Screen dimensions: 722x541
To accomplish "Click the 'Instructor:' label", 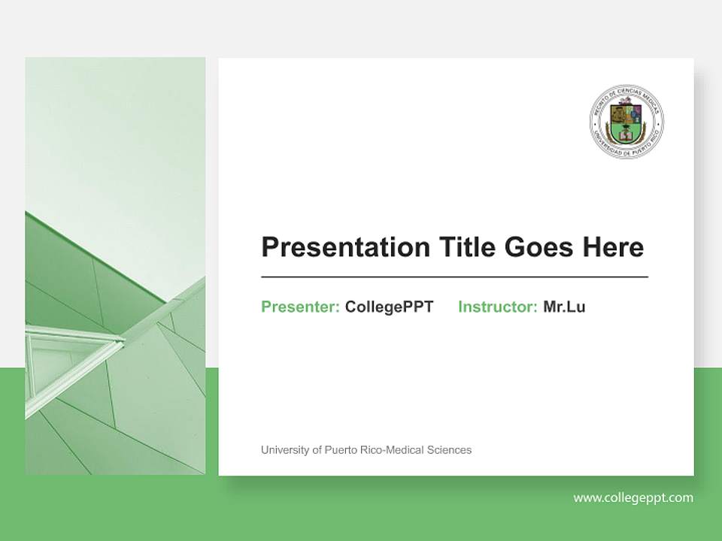I will pos(498,307).
